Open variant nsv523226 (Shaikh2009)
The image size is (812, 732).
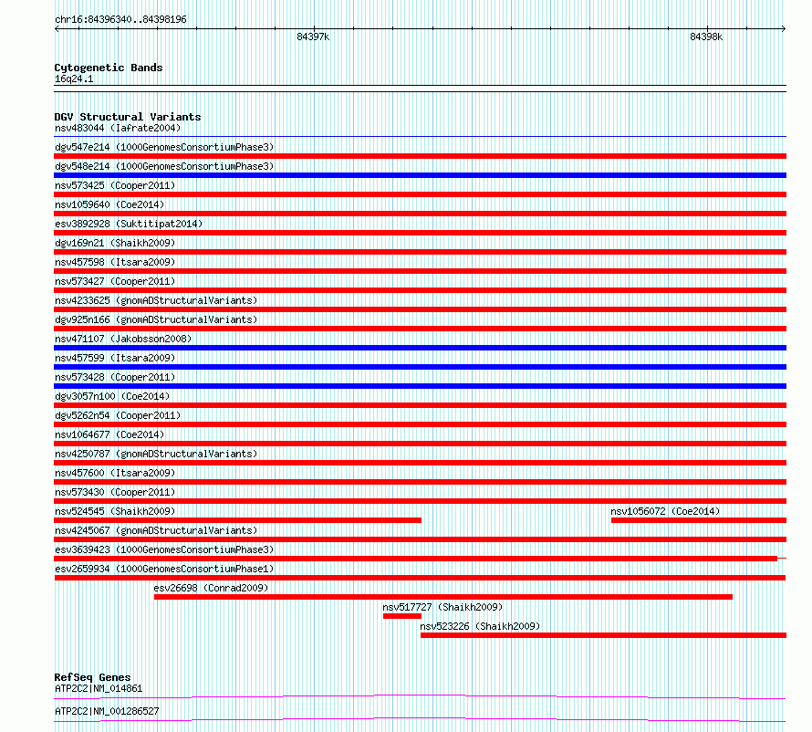(x=480, y=626)
